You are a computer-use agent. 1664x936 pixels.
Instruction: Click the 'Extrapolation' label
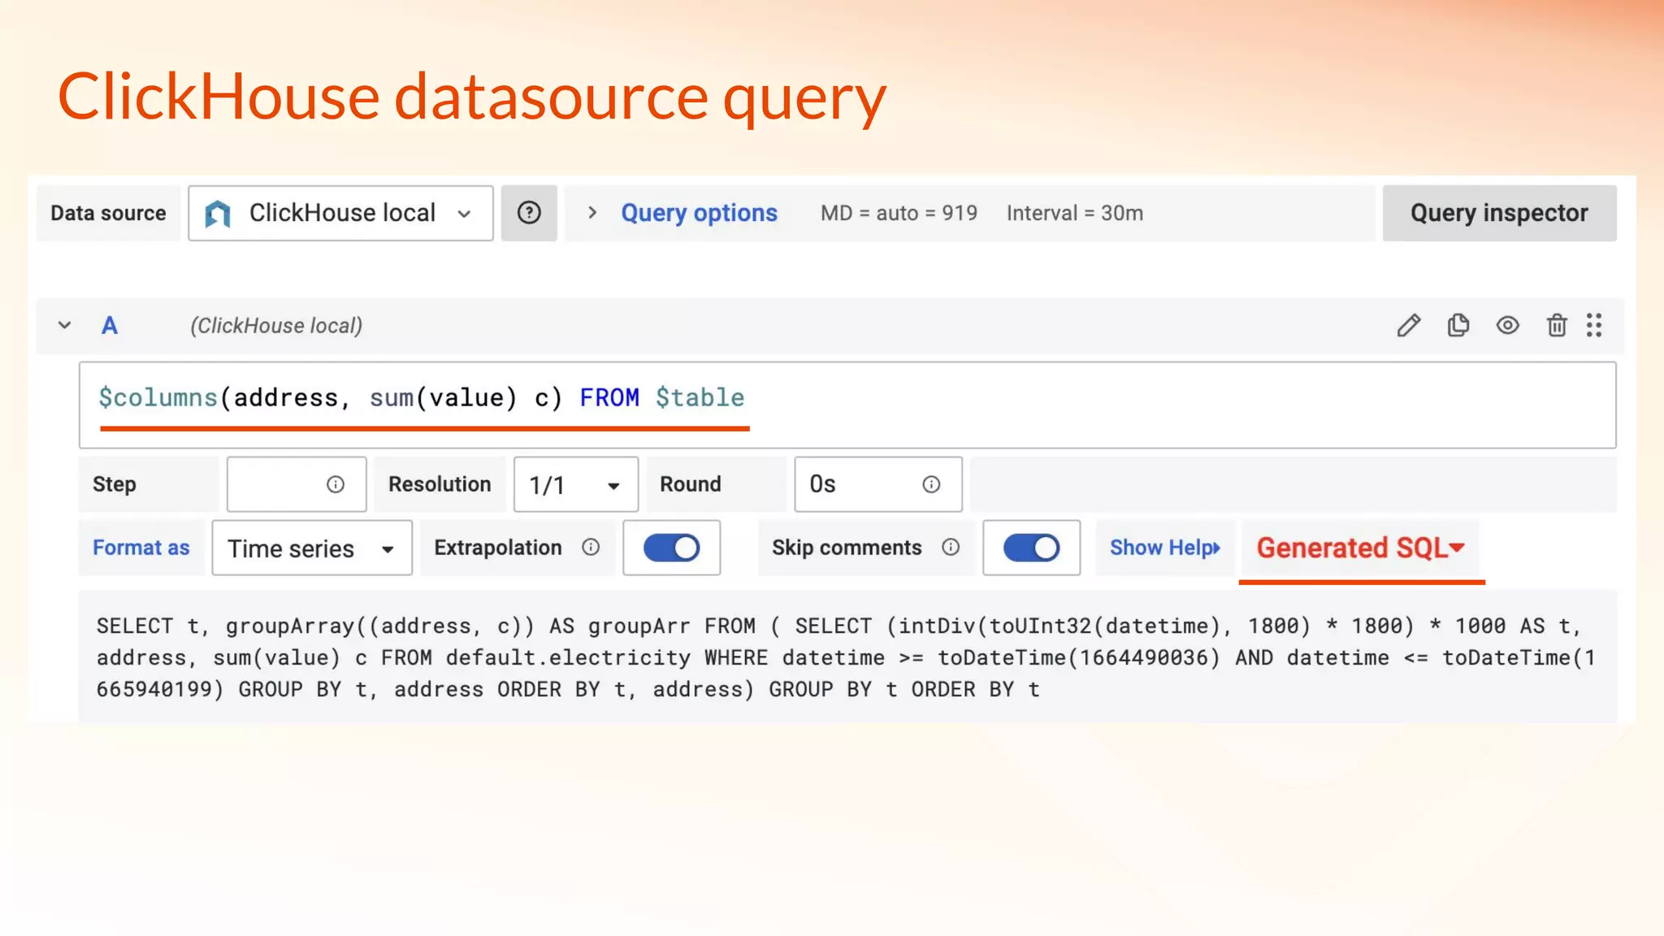498,548
